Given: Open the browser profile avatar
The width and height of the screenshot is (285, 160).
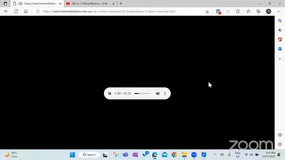Looking at the screenshot, I should click(x=269, y=12).
